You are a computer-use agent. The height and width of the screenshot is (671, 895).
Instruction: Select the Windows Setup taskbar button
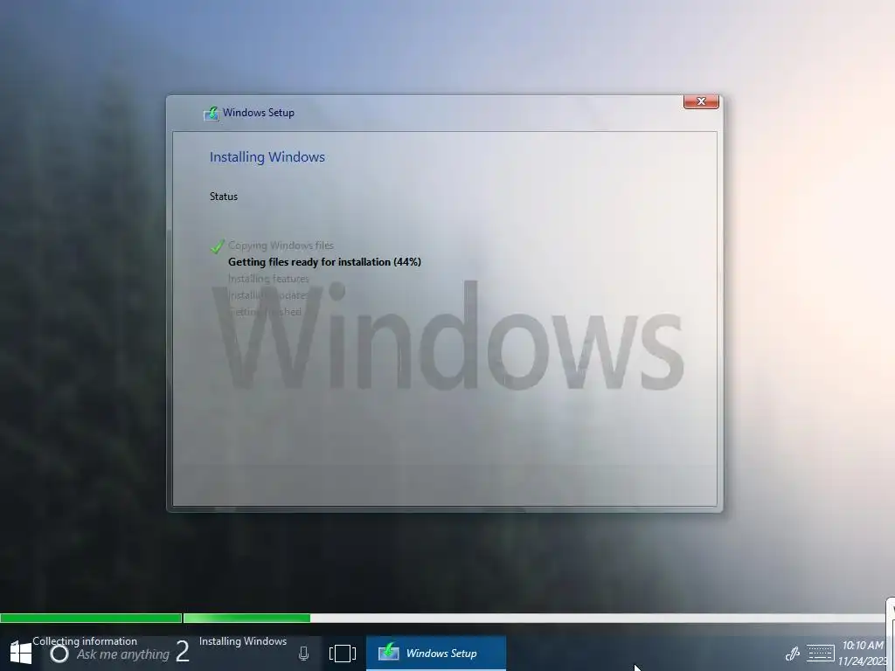[435, 654]
